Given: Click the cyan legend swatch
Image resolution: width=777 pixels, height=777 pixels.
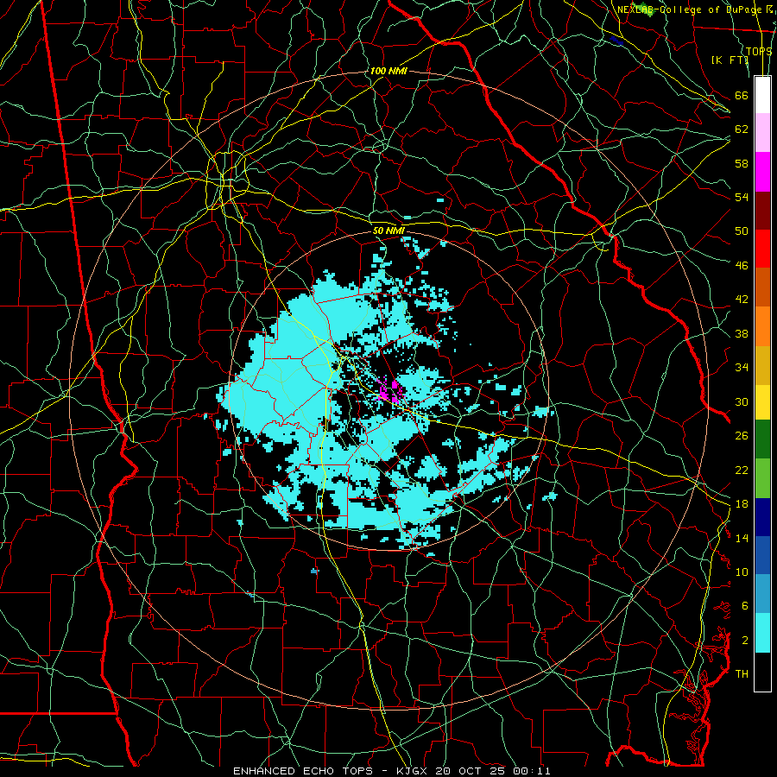Looking at the screenshot, I should pyautogui.click(x=762, y=633).
